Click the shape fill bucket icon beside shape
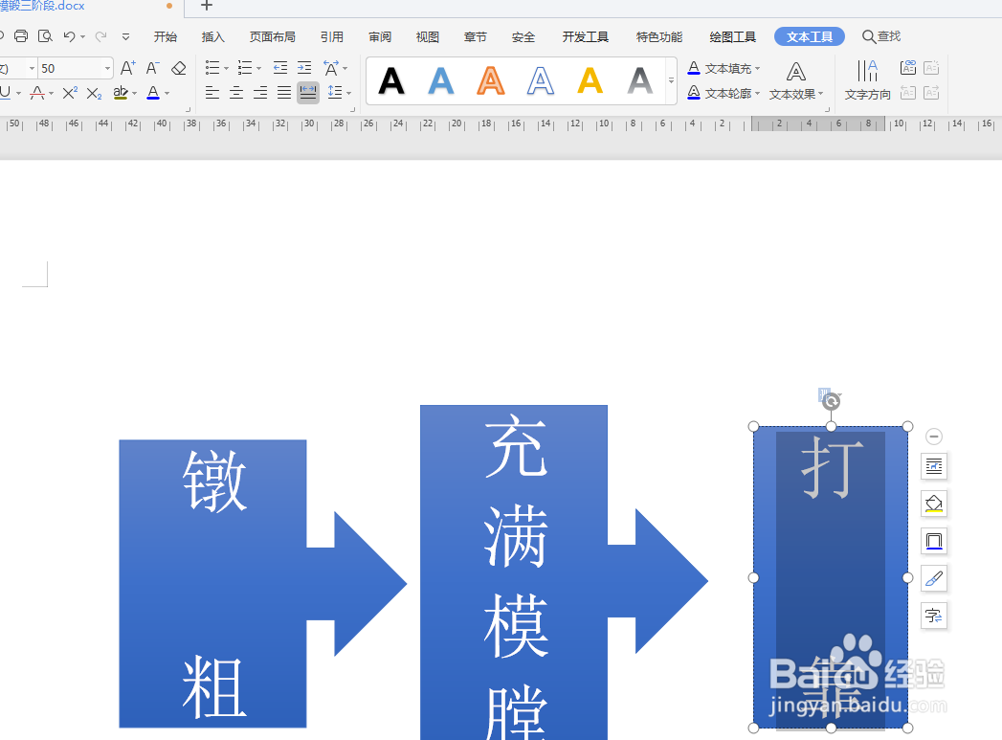 (x=934, y=504)
